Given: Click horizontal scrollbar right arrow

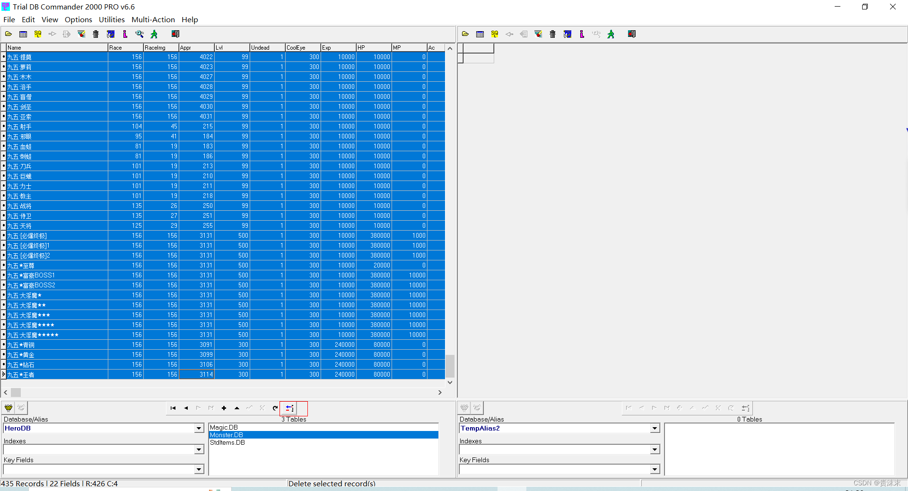Looking at the screenshot, I should point(440,392).
